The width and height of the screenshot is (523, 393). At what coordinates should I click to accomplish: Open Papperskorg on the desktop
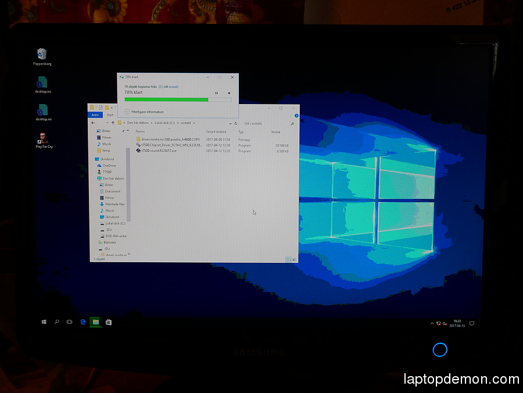coord(42,56)
